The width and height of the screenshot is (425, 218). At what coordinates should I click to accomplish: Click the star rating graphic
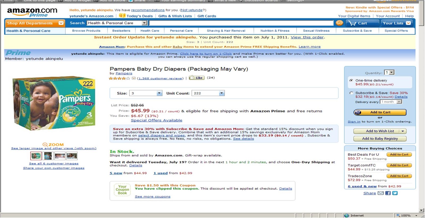[119, 78]
